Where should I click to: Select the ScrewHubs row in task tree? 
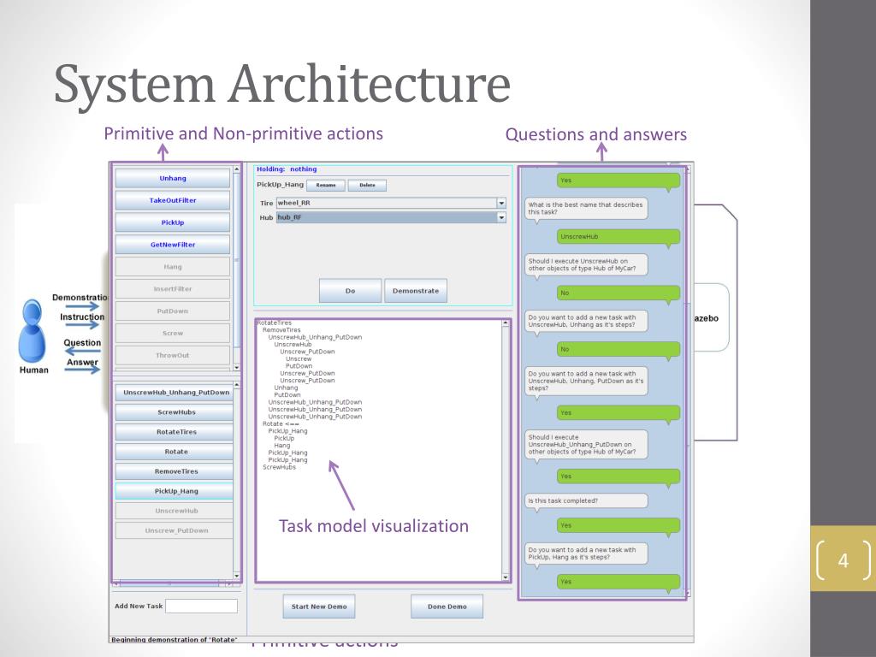click(280, 467)
